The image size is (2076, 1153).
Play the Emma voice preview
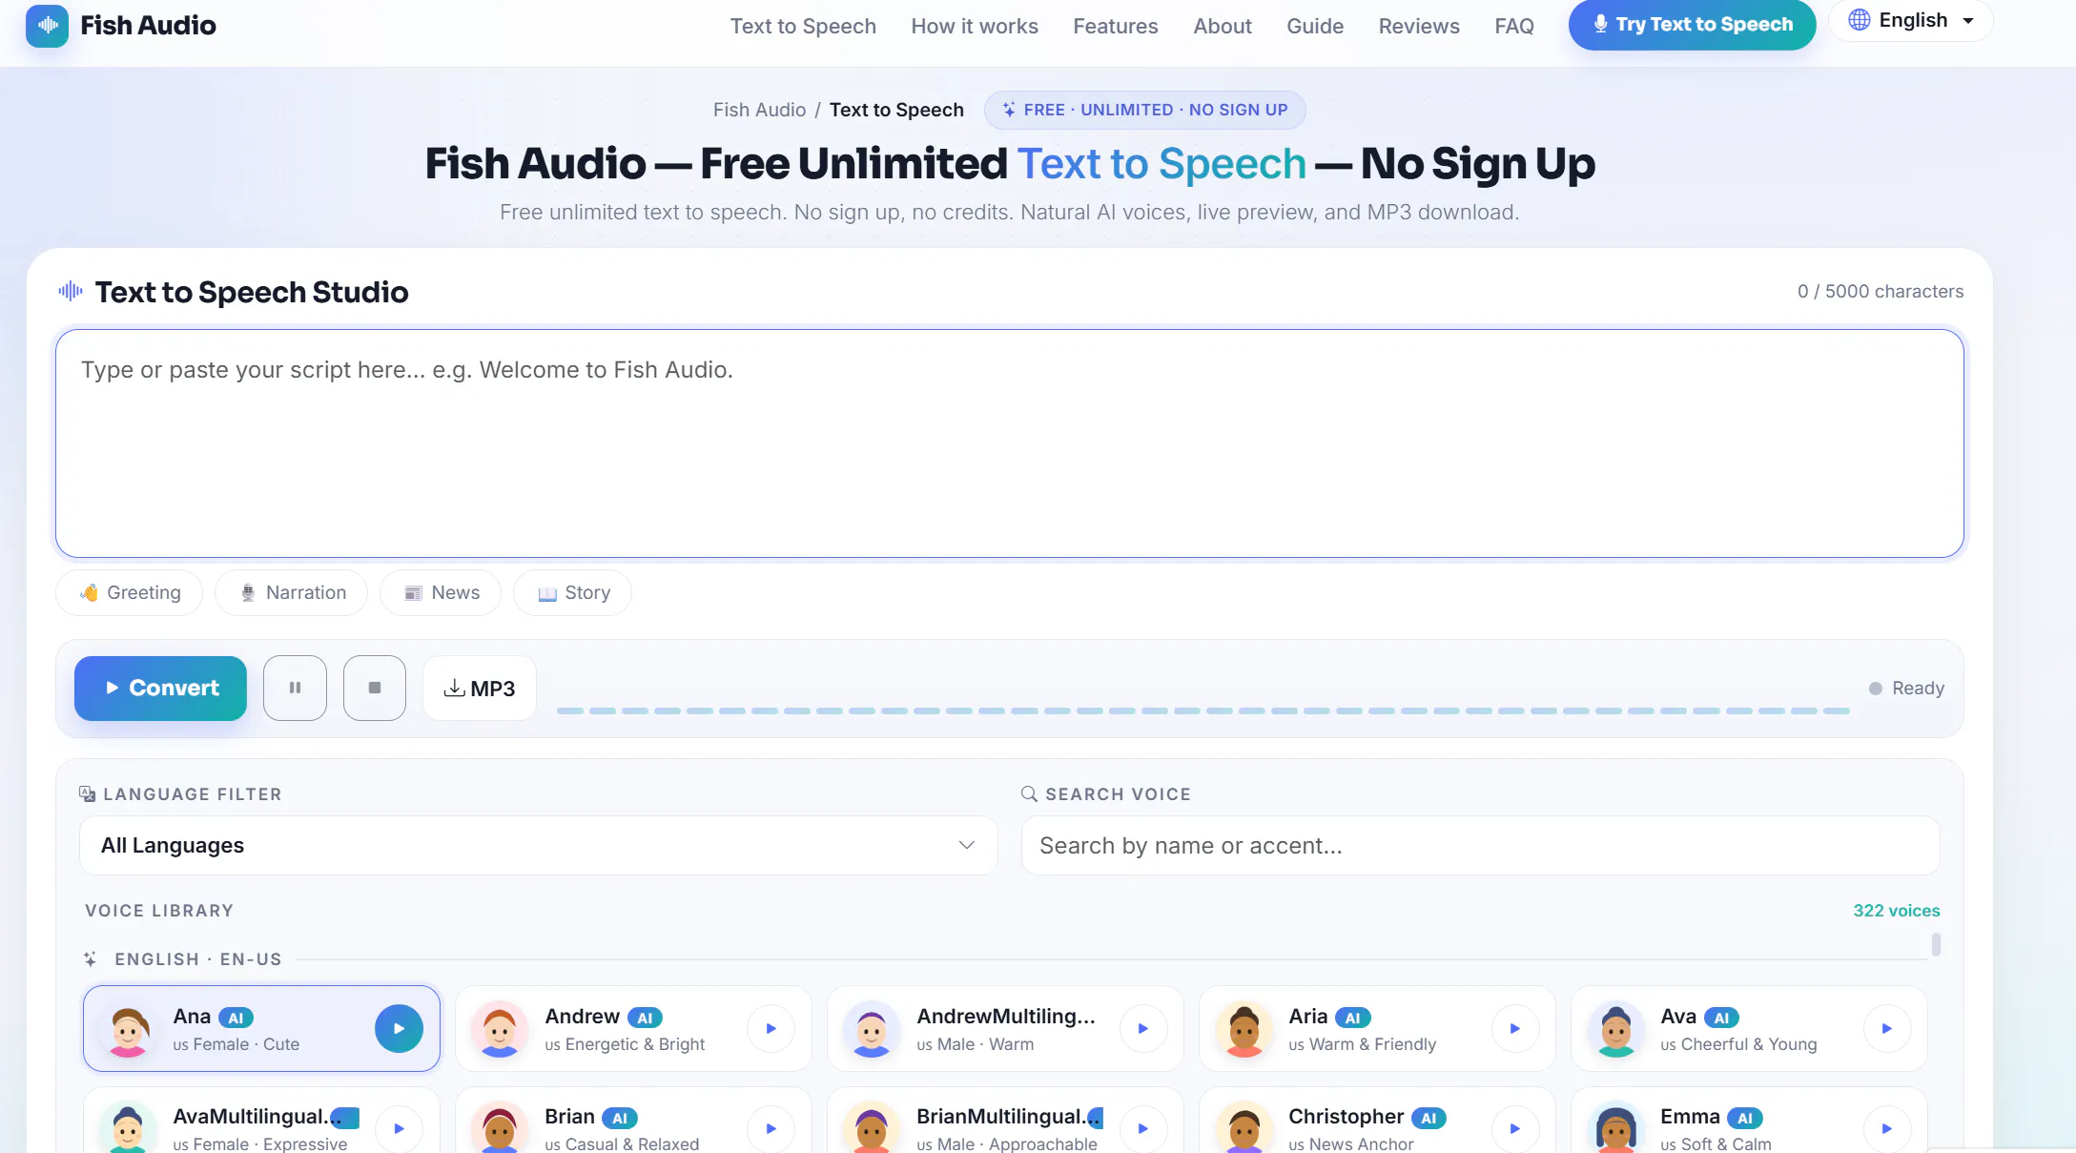1886,1129
